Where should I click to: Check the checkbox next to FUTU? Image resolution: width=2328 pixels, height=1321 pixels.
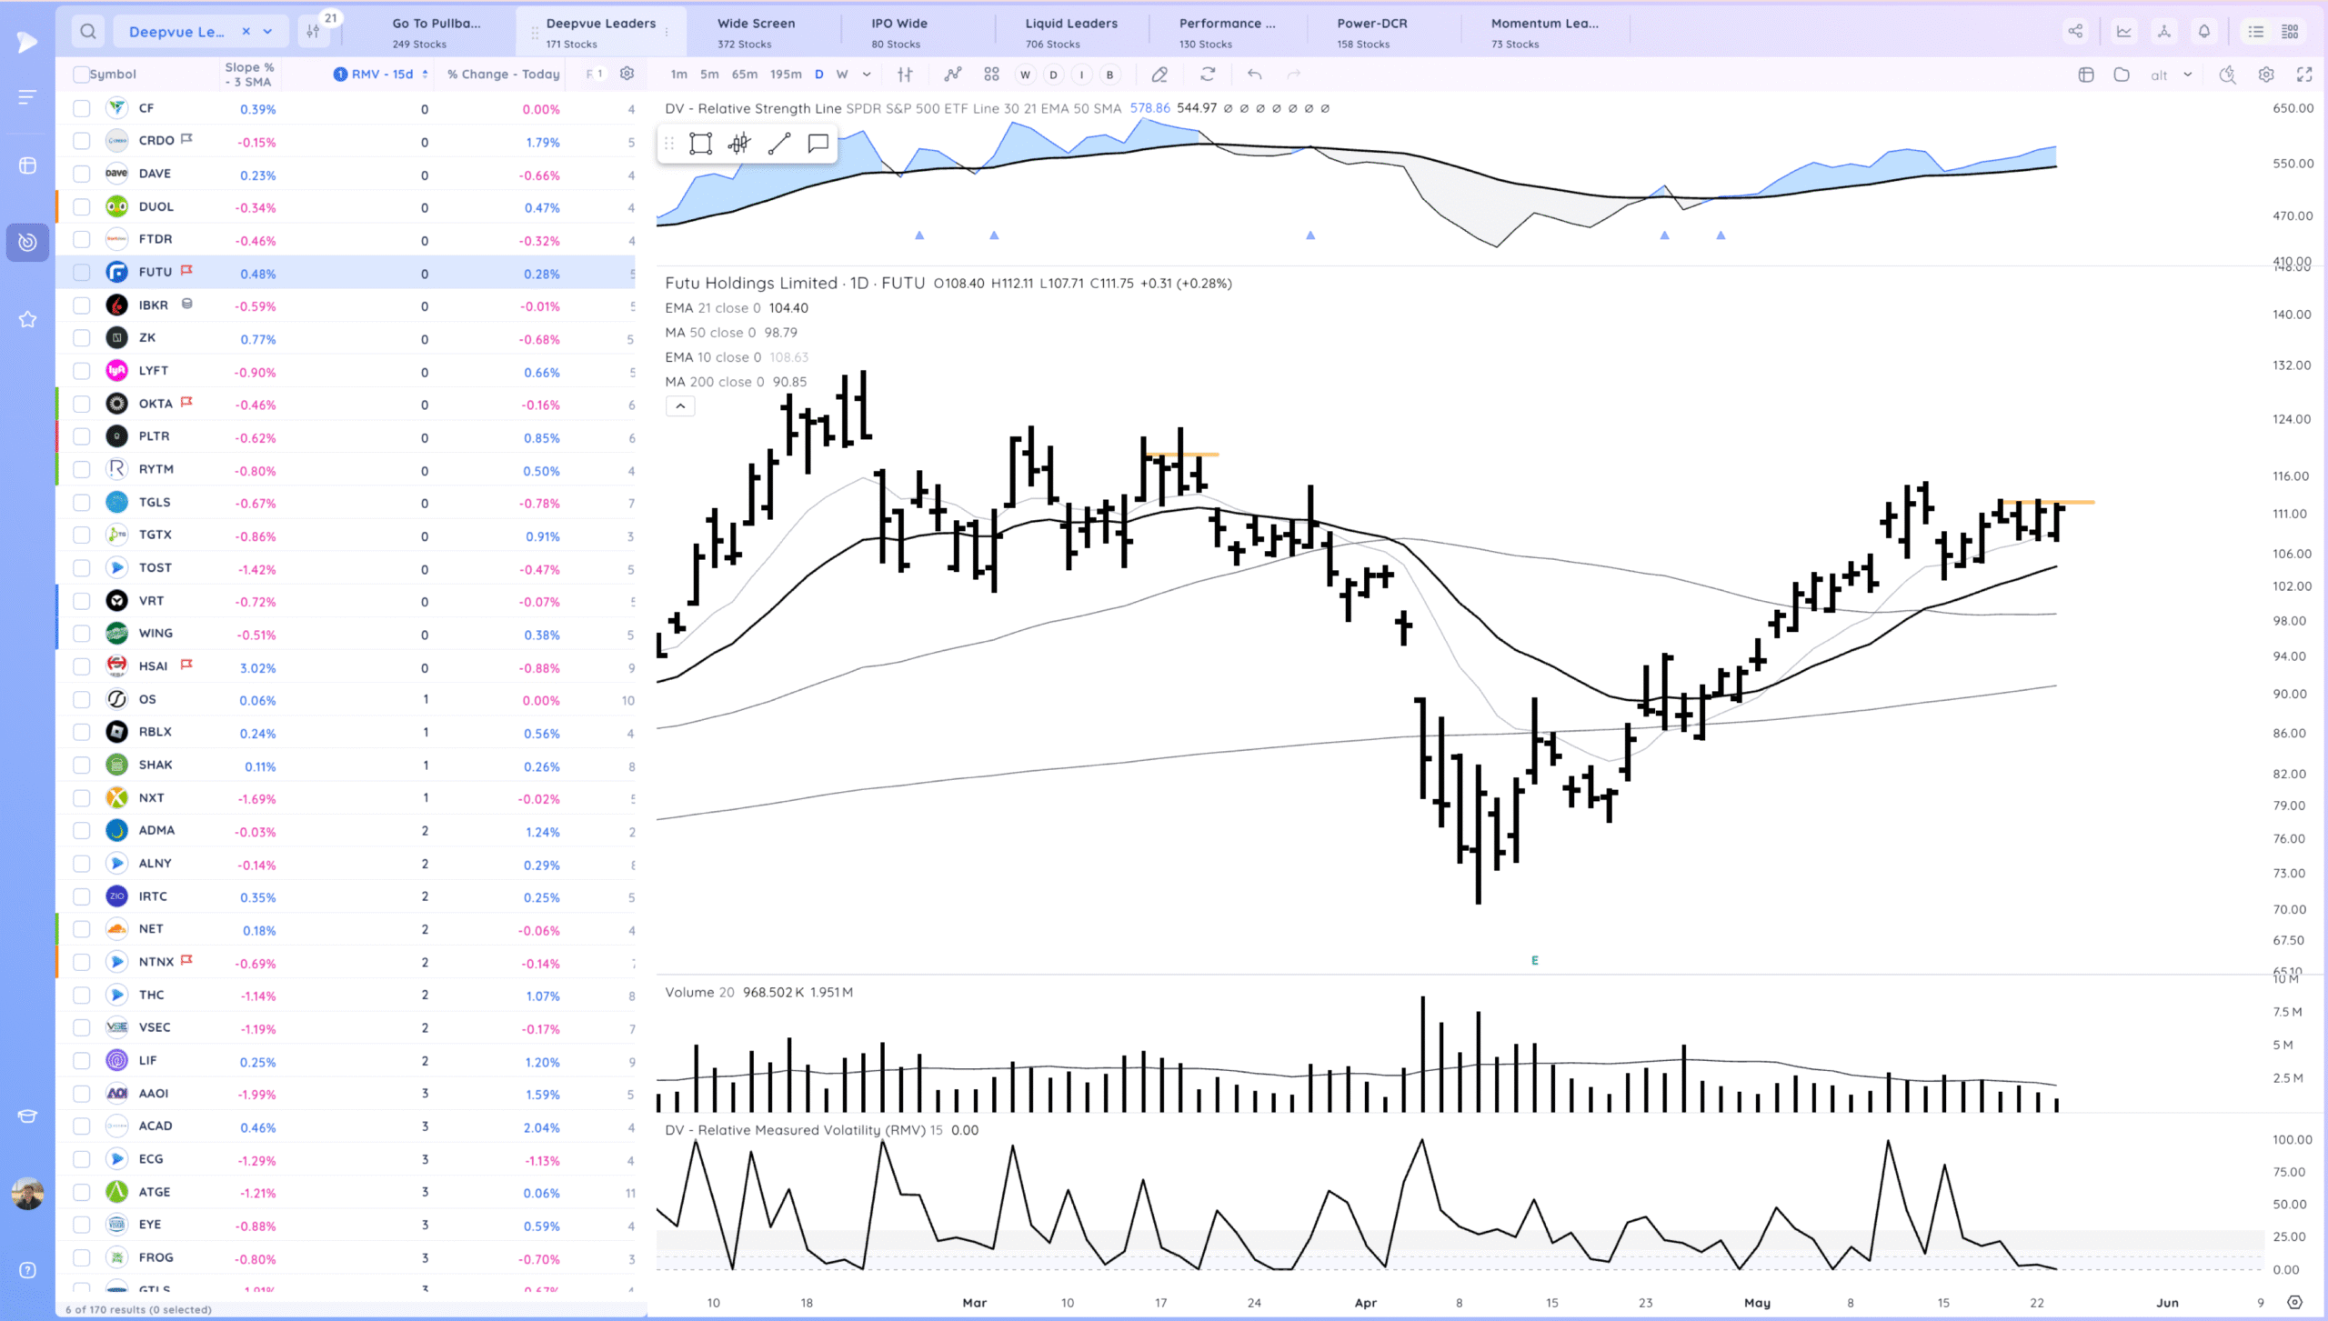tap(81, 272)
